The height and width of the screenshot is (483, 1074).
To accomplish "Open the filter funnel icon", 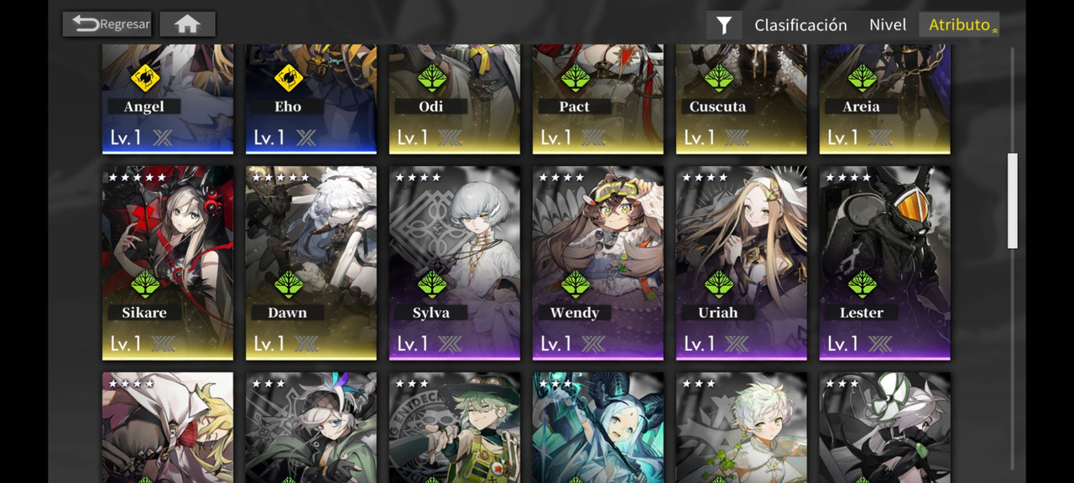I will [724, 25].
